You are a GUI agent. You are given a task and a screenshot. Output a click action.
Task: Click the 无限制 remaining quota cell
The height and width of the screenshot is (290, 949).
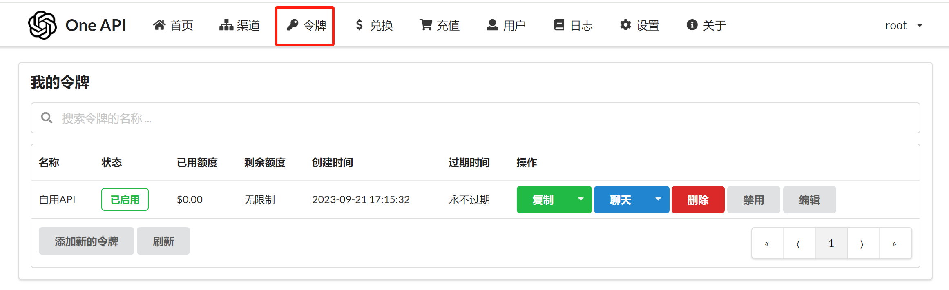point(259,199)
